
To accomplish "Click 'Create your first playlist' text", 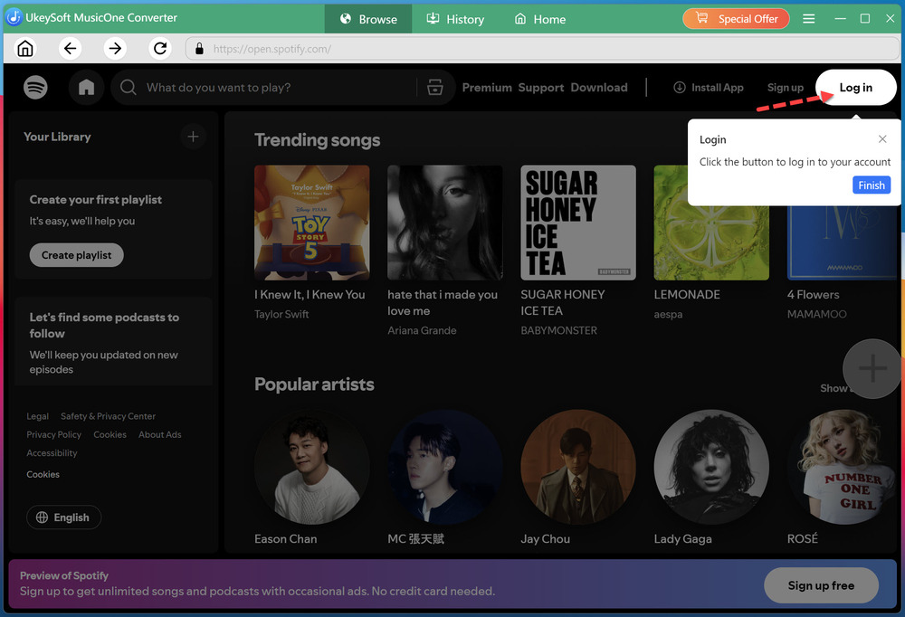I will pyautogui.click(x=96, y=200).
